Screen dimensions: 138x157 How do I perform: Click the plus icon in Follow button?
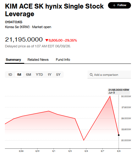pyautogui.click(x=114, y=5)
